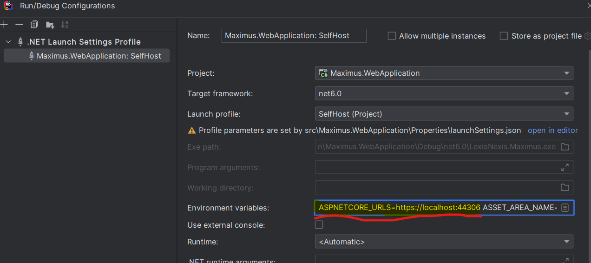Select Maximus.WebApplication: SelfHost configuration in tree
Image resolution: width=591 pixels, height=263 pixels.
(98, 56)
